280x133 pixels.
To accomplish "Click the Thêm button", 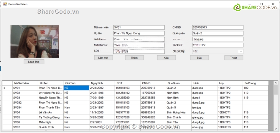I will tap(134, 58).
